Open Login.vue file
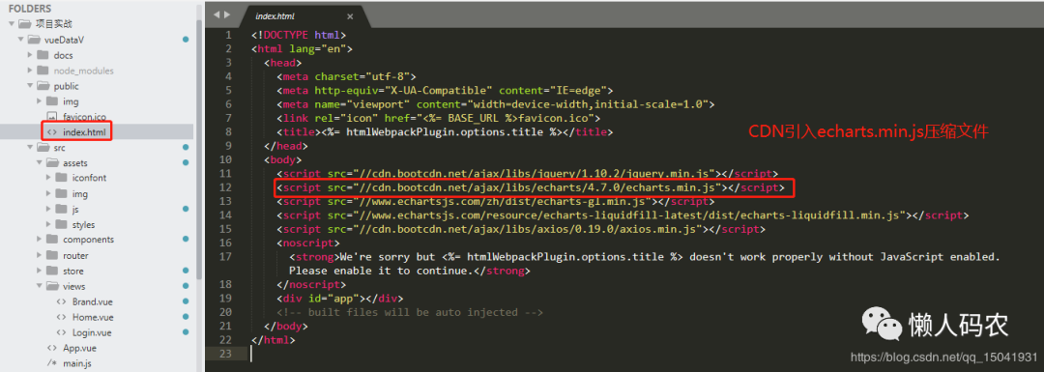The width and height of the screenshot is (1044, 372). [92, 332]
